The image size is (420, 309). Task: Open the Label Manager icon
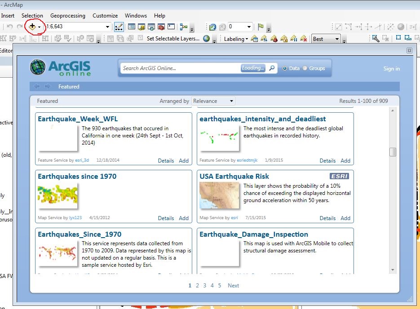254,39
